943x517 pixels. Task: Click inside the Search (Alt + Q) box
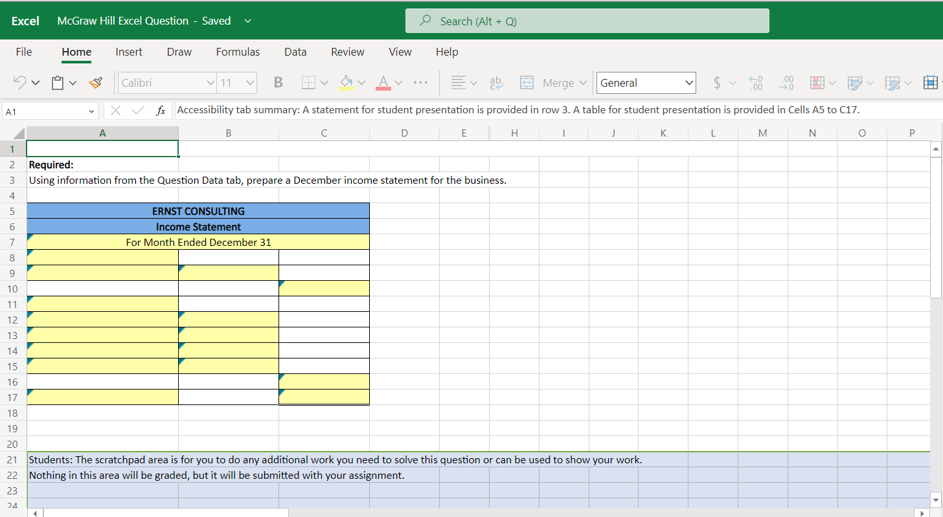point(586,20)
